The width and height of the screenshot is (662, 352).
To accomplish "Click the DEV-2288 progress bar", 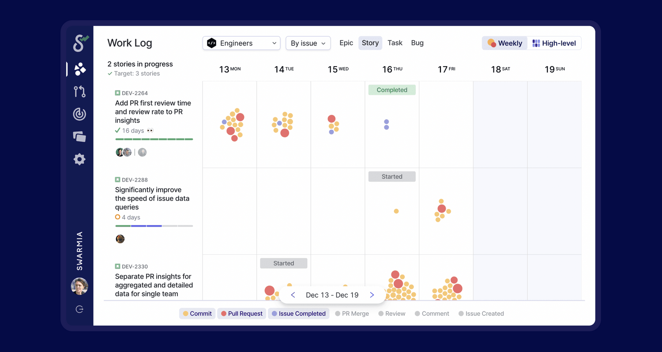I will click(x=154, y=226).
